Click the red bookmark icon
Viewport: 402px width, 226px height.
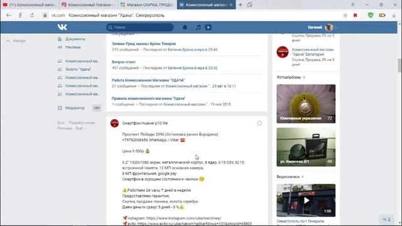[x=355, y=15]
